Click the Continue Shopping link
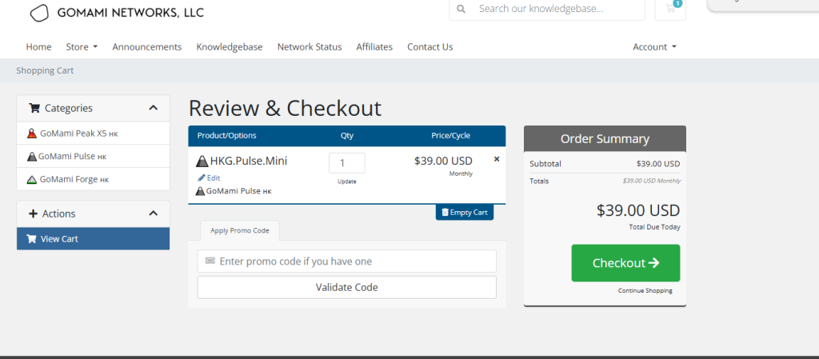 (x=645, y=291)
